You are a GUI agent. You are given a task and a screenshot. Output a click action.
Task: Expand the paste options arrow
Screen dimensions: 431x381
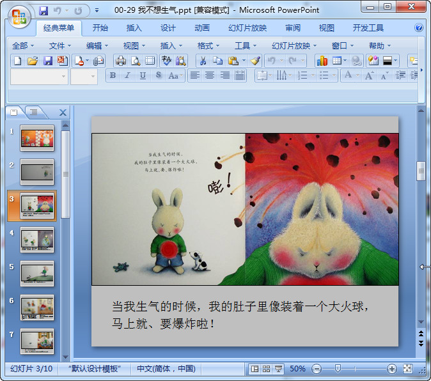244,61
